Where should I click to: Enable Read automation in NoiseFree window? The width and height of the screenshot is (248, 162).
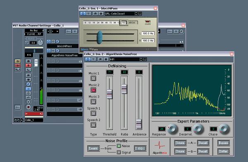click(x=100, y=59)
